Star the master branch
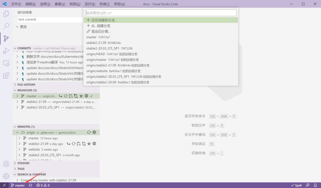Screen dimensions: 321x188 pos(81,96)
